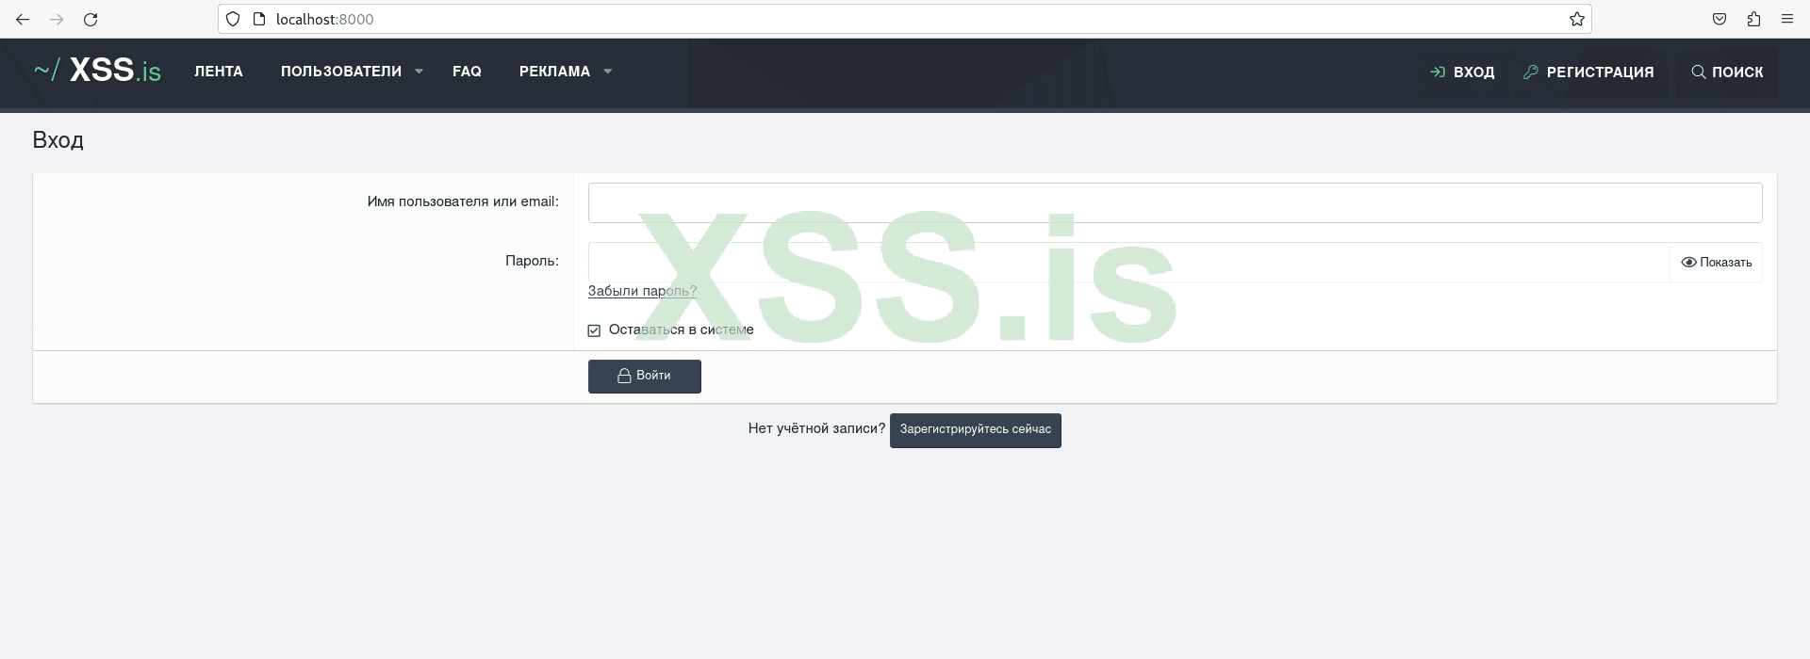
Task: Go back with the browser back arrow
Action: pyautogui.click(x=23, y=19)
